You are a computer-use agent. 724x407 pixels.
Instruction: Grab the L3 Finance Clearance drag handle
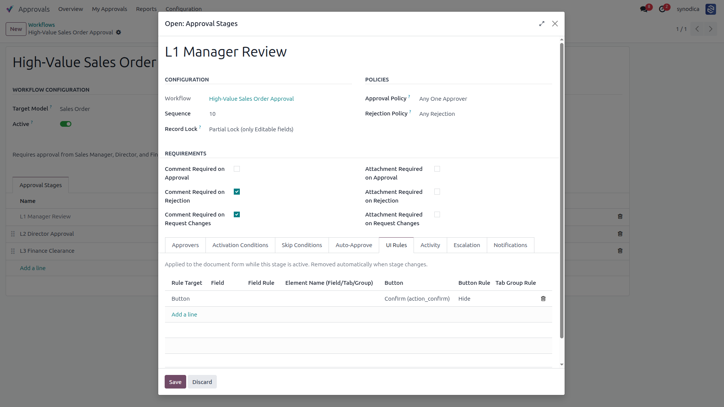tap(13, 251)
